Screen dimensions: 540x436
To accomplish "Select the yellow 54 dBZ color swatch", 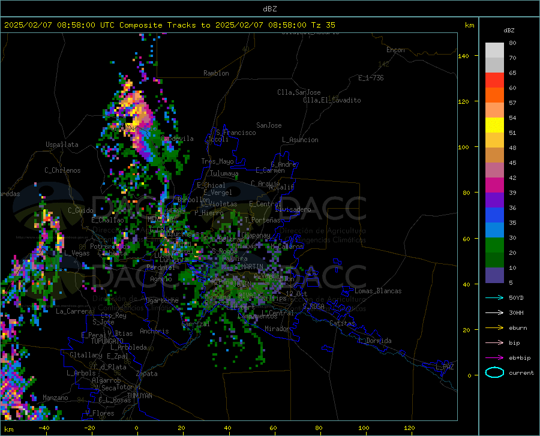I will coord(494,125).
